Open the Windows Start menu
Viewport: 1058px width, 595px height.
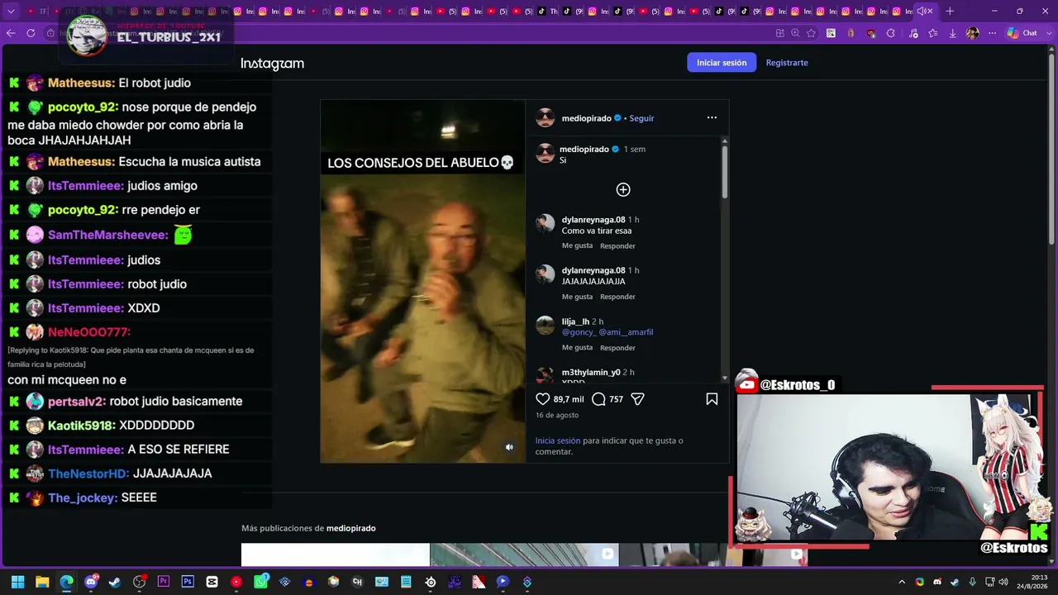pos(17,582)
